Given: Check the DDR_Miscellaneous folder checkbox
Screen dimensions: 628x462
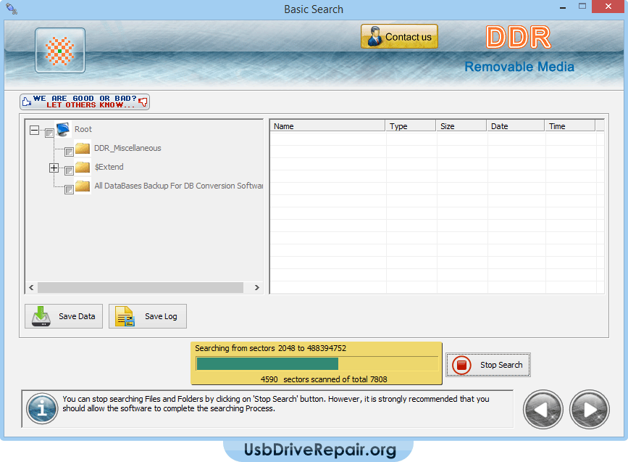Looking at the screenshot, I should point(69,152).
